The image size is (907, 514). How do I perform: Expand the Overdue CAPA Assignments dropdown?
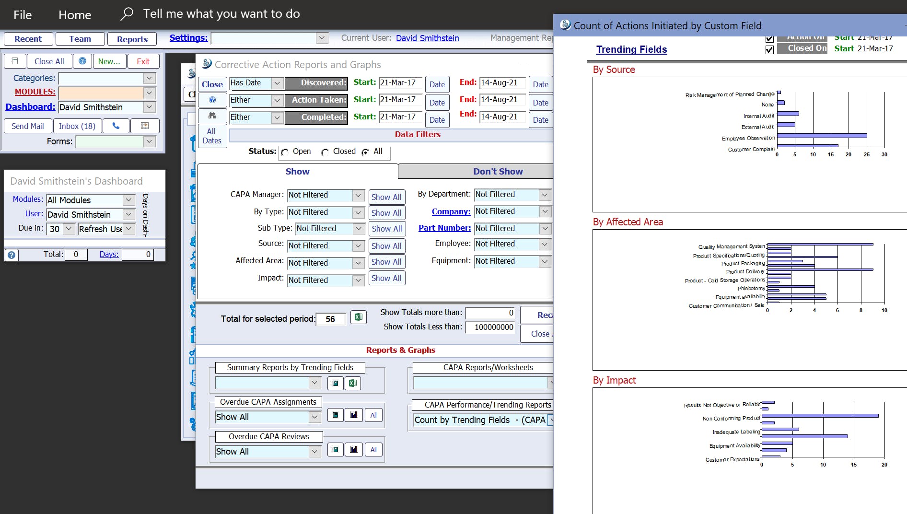(314, 417)
